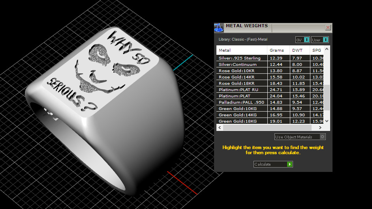372x209 pixels.
Task: Click the horizontal scrollbar left arrow
Action: pyautogui.click(x=220, y=127)
